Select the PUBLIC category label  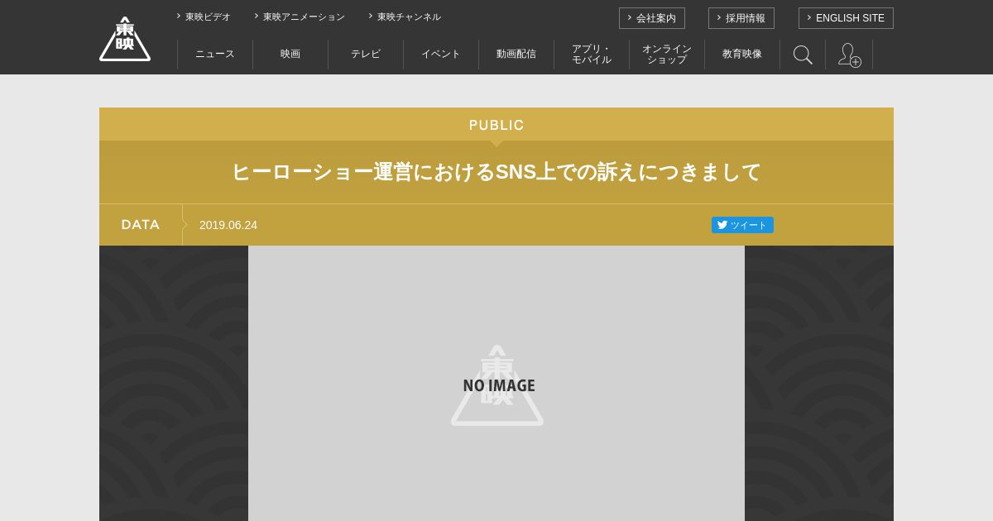click(496, 125)
